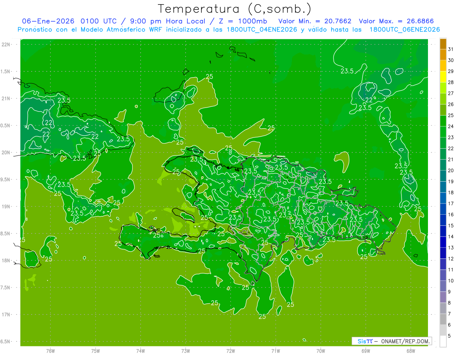Click the "17N" latitude axis label
The height and width of the screenshot is (356, 461).
(6, 315)
